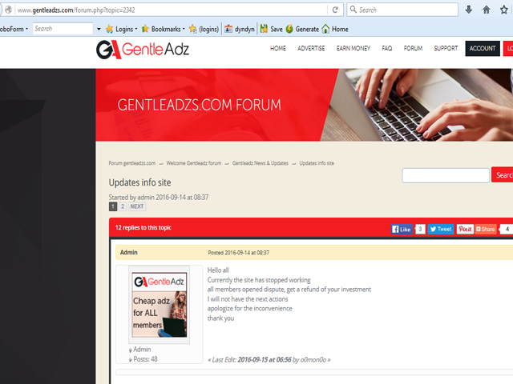Open the RoboForm search dropdown arrow
The height and width of the screenshot is (384, 513).
point(99,29)
